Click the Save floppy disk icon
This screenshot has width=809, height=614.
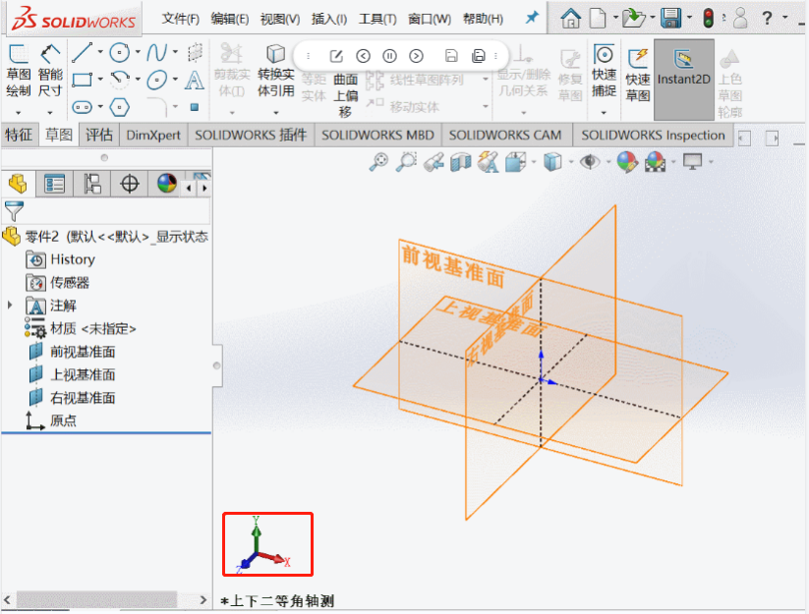pos(671,18)
